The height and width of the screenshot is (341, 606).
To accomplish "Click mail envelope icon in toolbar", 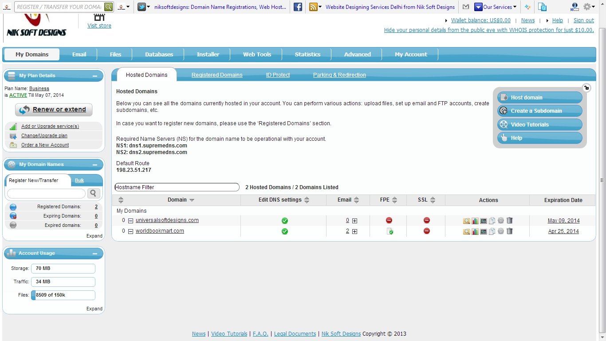I will tap(465, 7).
